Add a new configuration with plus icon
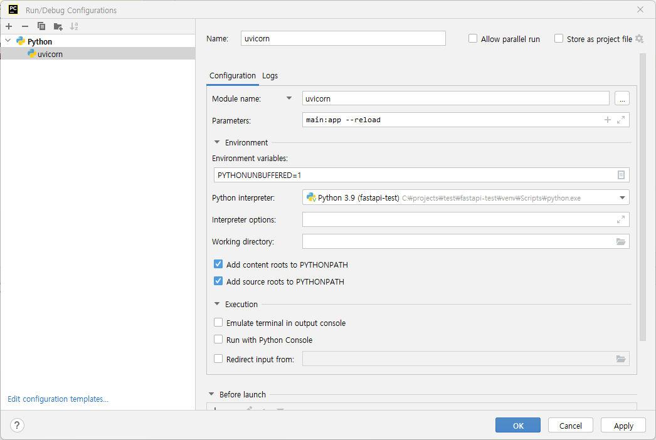656x440 pixels. point(9,26)
